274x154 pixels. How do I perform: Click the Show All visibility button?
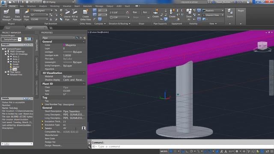point(189,15)
